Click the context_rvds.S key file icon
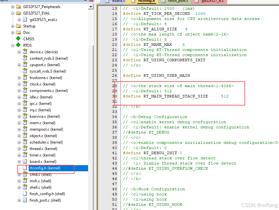Viewport: 279px width, 210px height. coord(25,58)
